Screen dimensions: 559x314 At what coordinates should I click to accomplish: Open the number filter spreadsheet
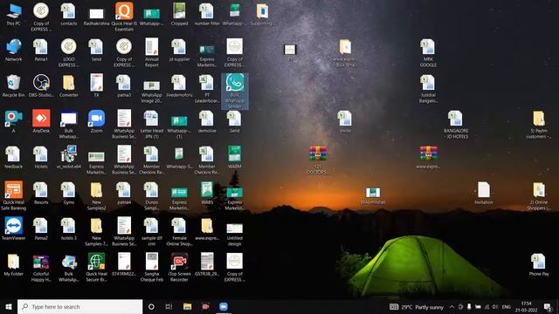coord(207,14)
